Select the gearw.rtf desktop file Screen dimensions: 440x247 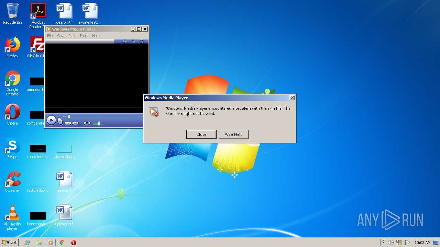(x=64, y=14)
